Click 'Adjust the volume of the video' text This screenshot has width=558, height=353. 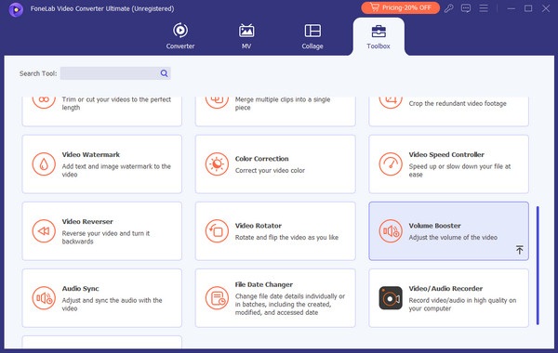pyautogui.click(x=453, y=237)
